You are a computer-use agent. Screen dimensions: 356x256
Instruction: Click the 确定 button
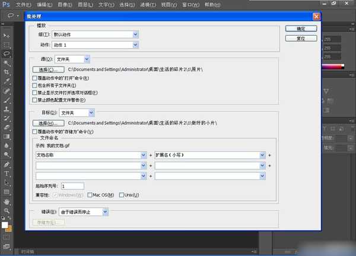(x=301, y=28)
